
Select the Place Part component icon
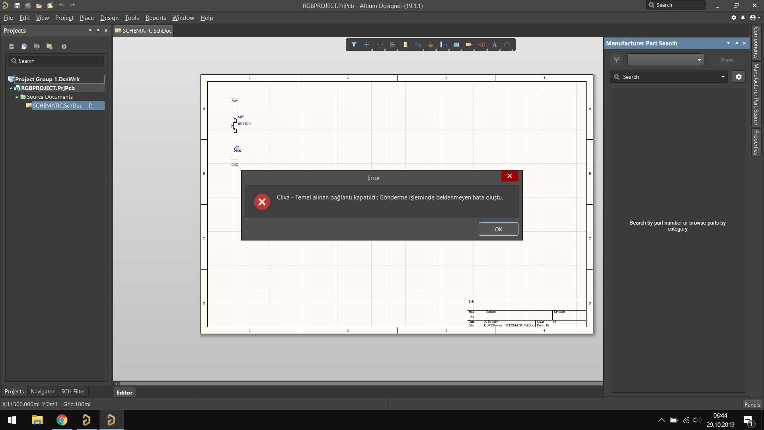pyautogui.click(x=405, y=45)
